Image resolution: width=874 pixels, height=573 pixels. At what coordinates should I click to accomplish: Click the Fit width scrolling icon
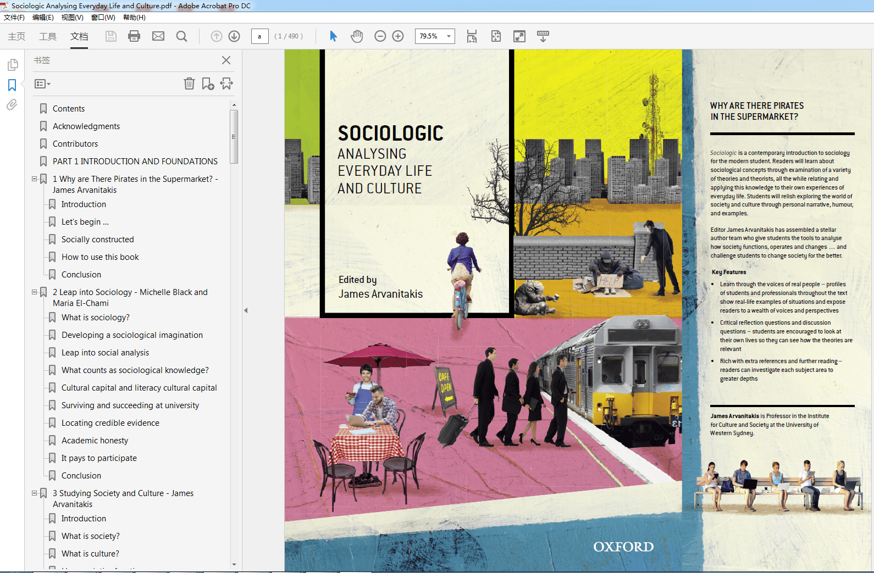[x=472, y=36]
